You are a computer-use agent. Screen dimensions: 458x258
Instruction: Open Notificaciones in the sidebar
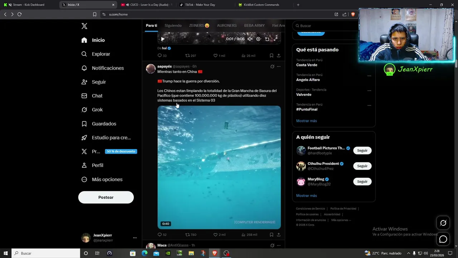[x=103, y=68]
